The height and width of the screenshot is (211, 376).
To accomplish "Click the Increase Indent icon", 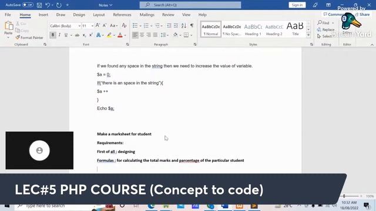I will (x=176, y=26).
